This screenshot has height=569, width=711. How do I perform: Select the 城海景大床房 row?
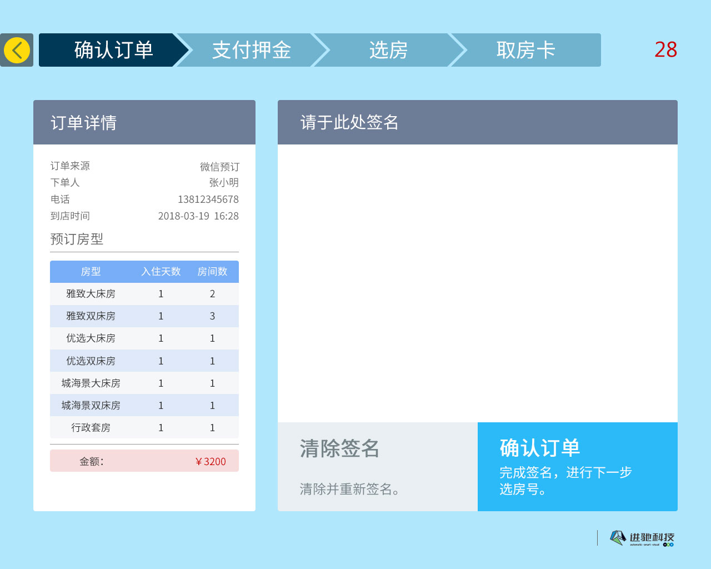point(144,383)
